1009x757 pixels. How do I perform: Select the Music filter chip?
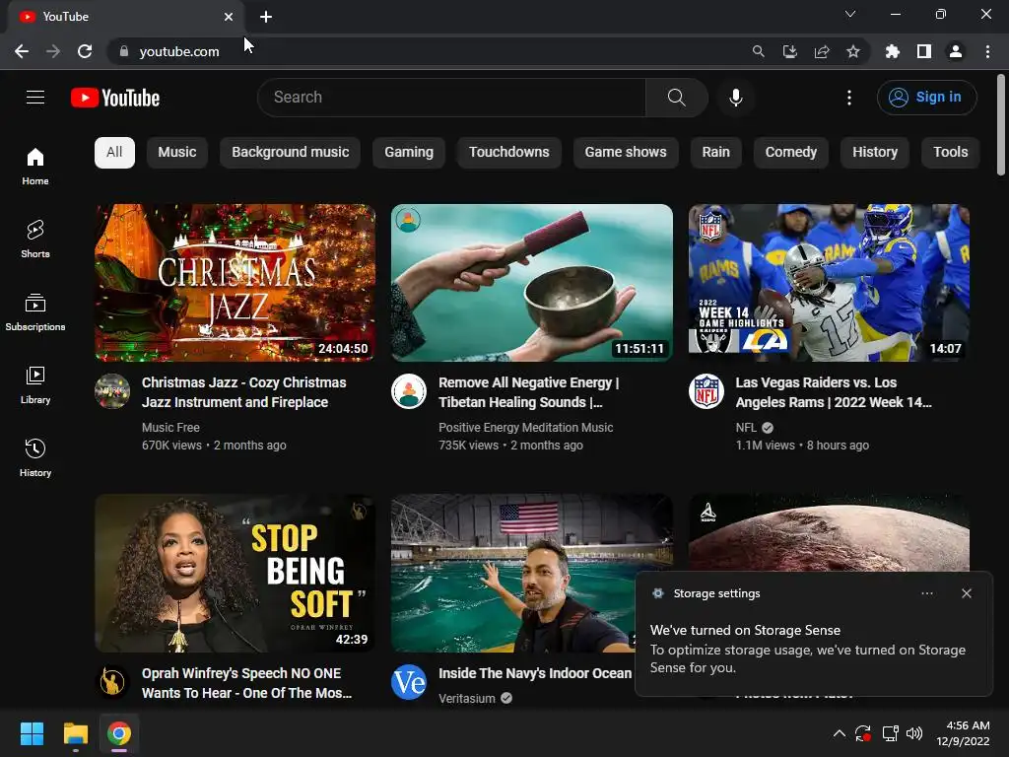(177, 153)
